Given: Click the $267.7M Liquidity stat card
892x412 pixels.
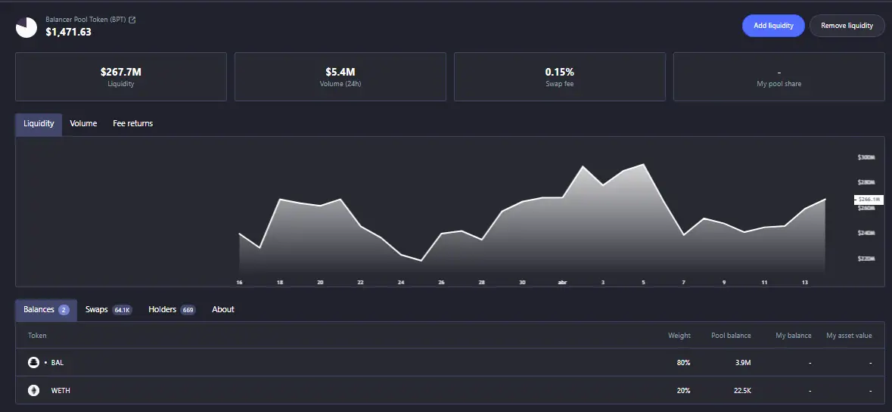Looking at the screenshot, I should click(x=121, y=76).
